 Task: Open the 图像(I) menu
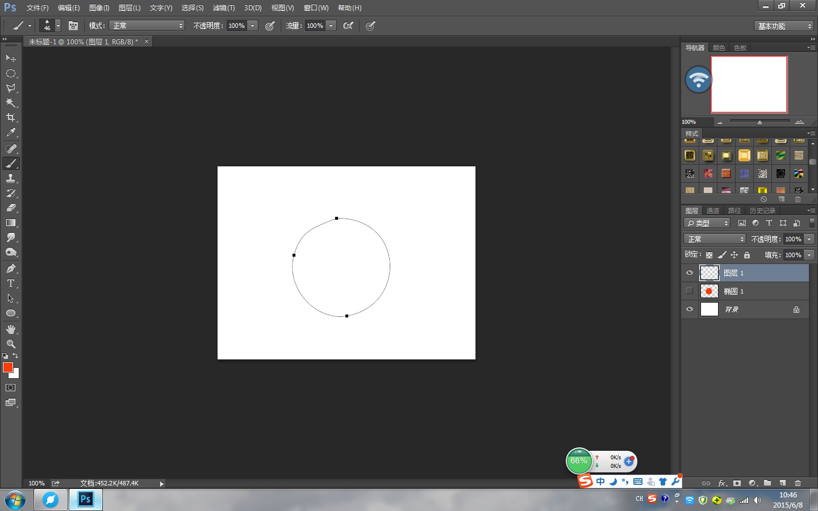[x=99, y=8]
